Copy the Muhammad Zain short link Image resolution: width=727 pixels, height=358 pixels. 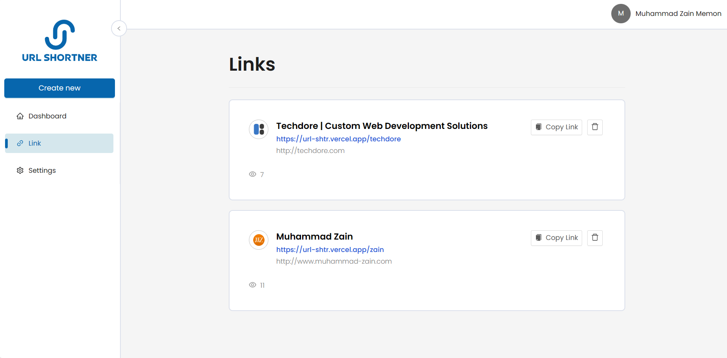point(556,238)
